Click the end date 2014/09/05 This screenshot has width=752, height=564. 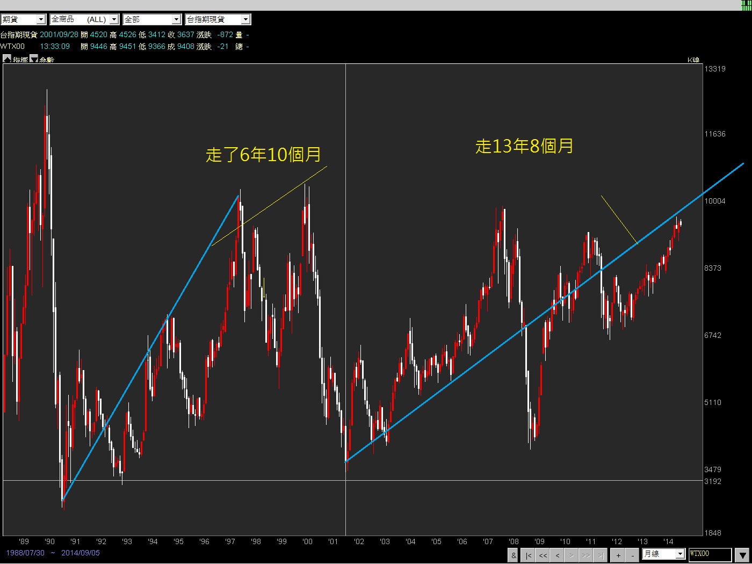(81, 553)
